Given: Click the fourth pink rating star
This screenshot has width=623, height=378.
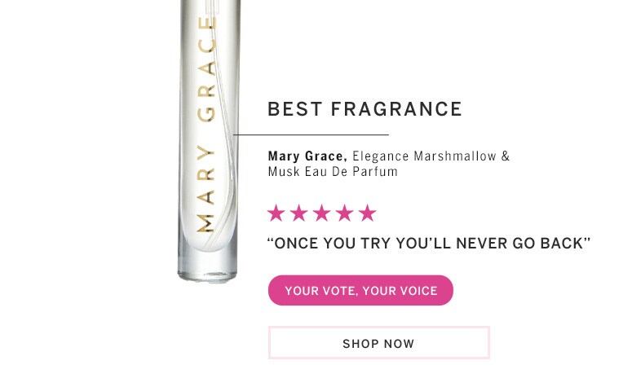Looking at the screenshot, I should tap(344, 213).
